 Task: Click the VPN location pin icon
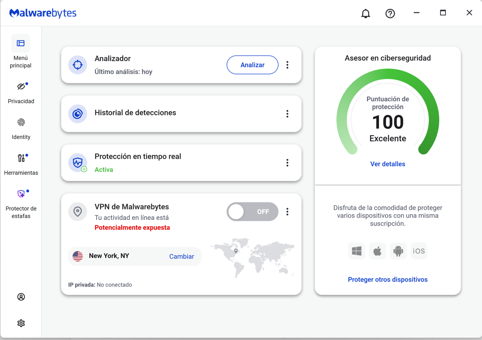(x=77, y=211)
